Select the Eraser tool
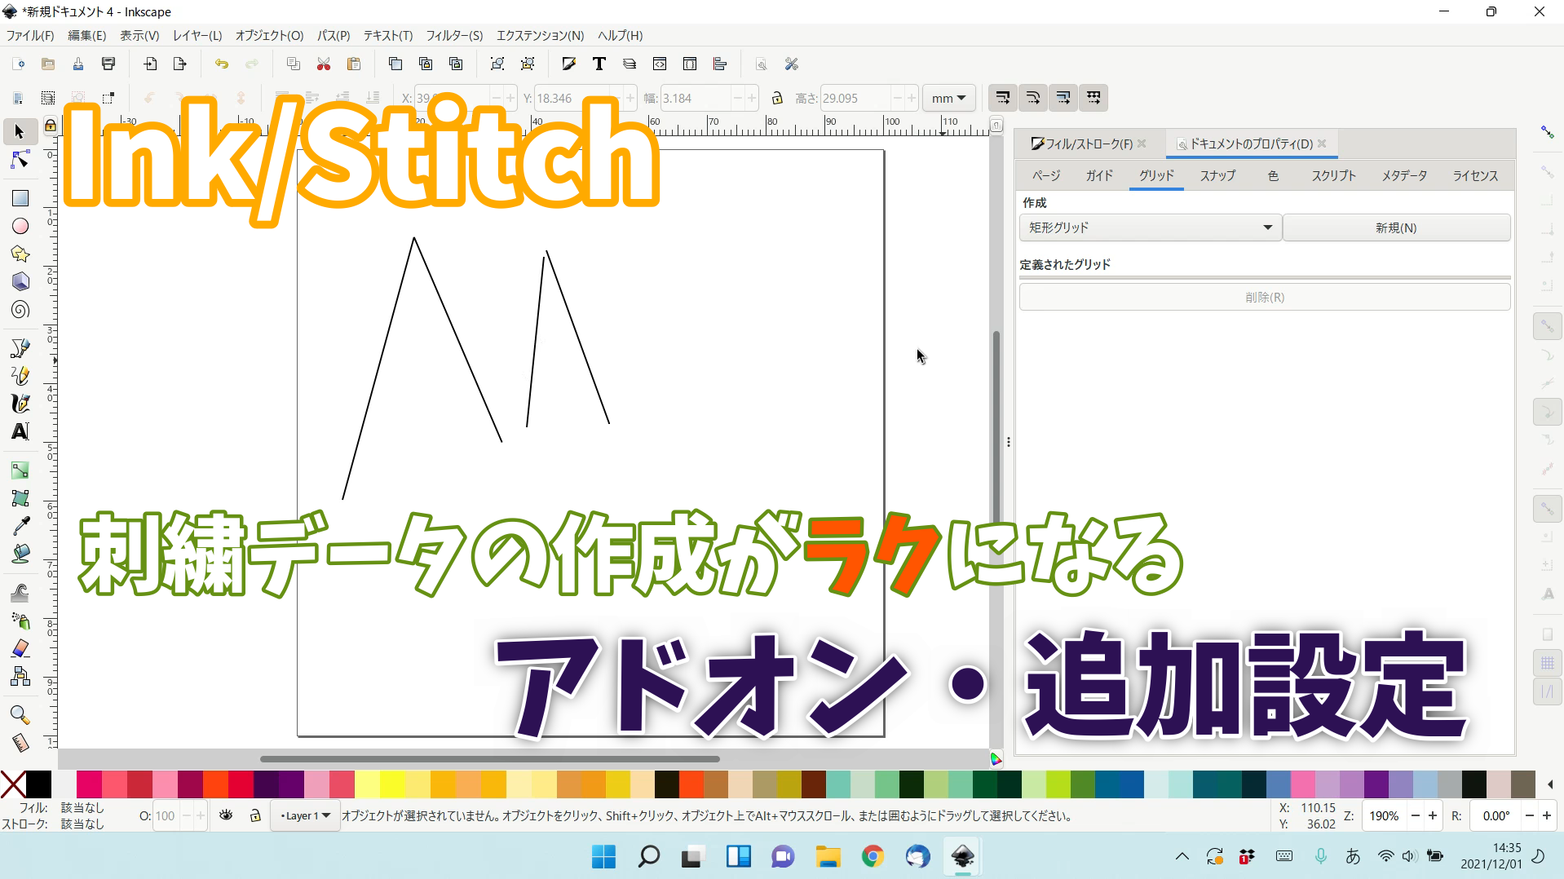Screen dimensions: 1564x879 click(20, 648)
